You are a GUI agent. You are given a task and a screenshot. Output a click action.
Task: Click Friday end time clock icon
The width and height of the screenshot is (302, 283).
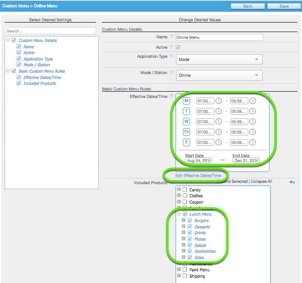coord(252,143)
